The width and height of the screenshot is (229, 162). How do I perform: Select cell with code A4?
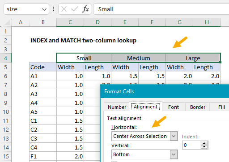pos(43,103)
